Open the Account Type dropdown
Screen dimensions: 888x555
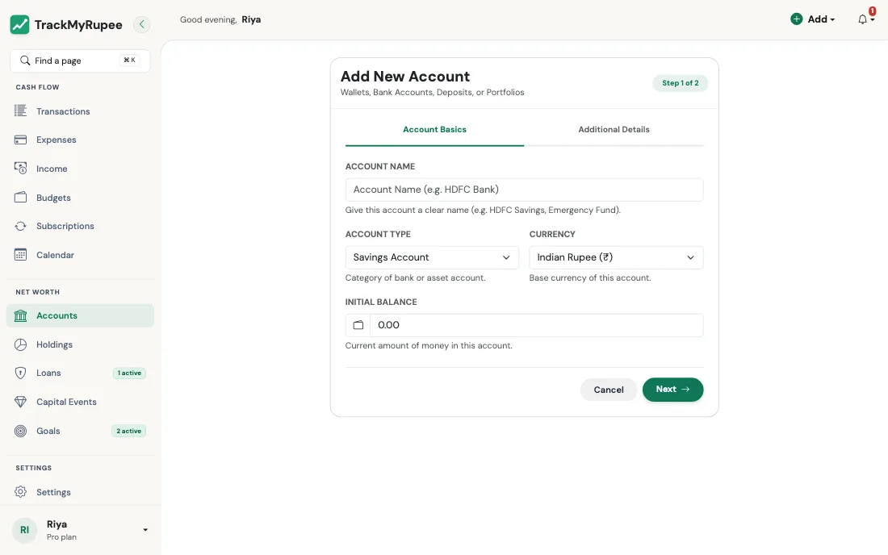pyautogui.click(x=432, y=257)
